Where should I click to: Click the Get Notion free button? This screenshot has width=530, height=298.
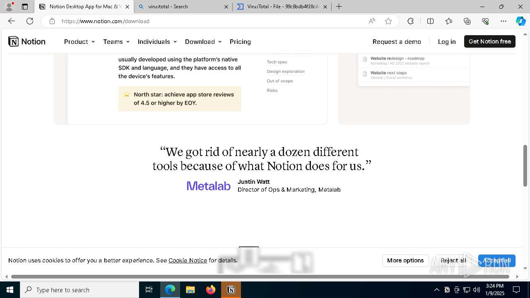click(490, 41)
